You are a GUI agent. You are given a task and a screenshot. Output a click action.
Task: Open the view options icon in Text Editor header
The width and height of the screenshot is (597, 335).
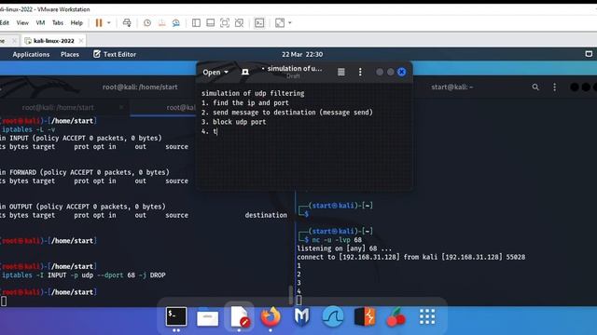(341, 72)
